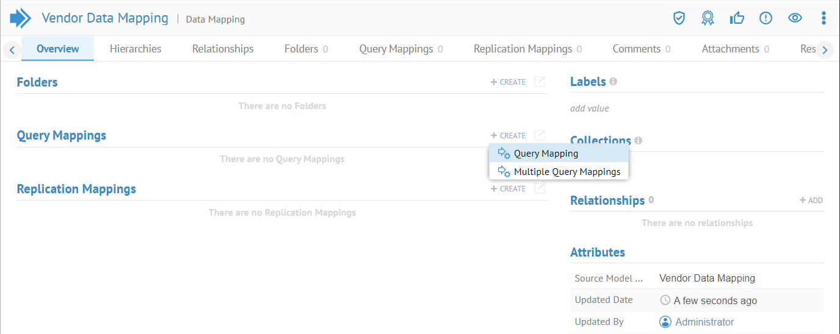Open the Replication Mappings tab
The width and height of the screenshot is (840, 334).
point(527,49)
